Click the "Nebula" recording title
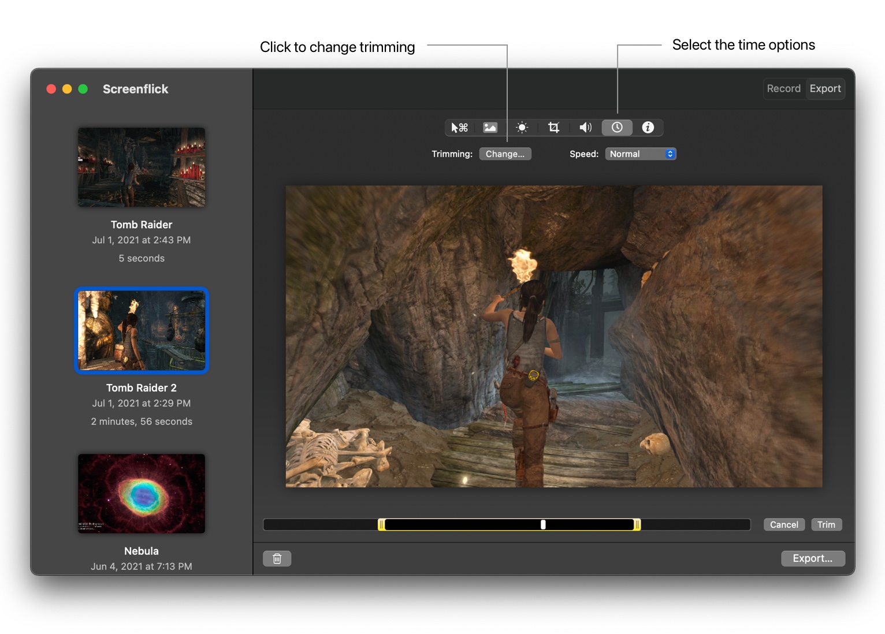Screen dimensions: 885x634 142,551
